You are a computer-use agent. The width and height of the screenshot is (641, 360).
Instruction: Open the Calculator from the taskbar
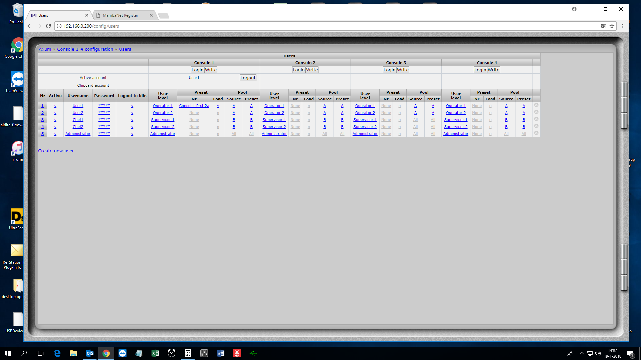coord(188,353)
